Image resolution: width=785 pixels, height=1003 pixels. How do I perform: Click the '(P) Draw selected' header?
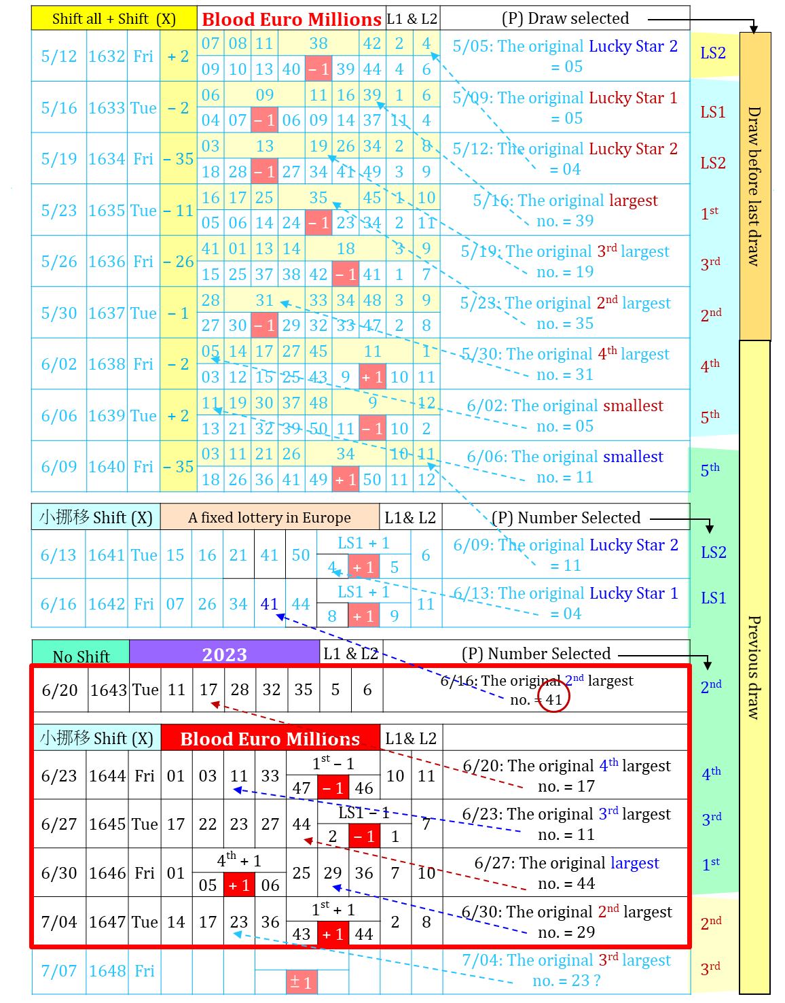[x=565, y=18]
